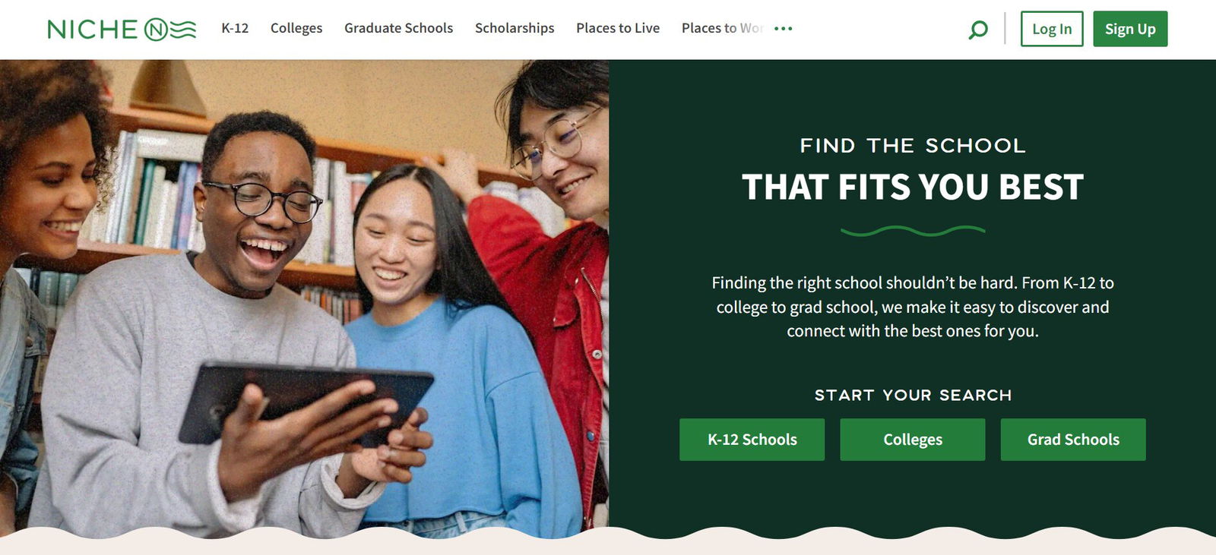The image size is (1216, 555).
Task: Click the green Sign Up button
Action: click(x=1130, y=29)
